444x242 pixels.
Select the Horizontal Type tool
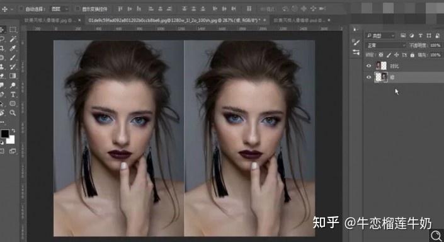coord(13,95)
